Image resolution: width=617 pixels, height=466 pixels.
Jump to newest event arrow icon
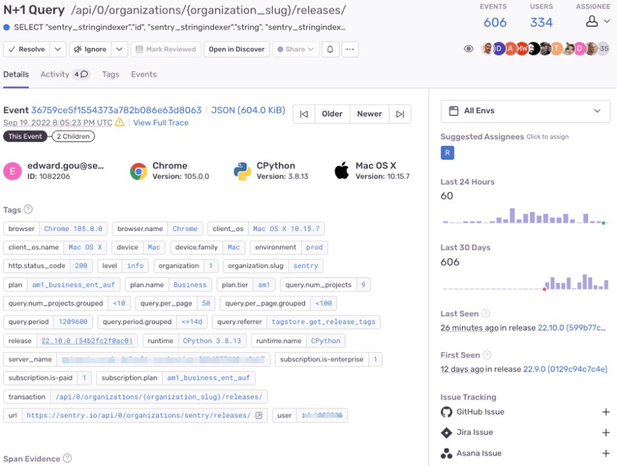[400, 114]
